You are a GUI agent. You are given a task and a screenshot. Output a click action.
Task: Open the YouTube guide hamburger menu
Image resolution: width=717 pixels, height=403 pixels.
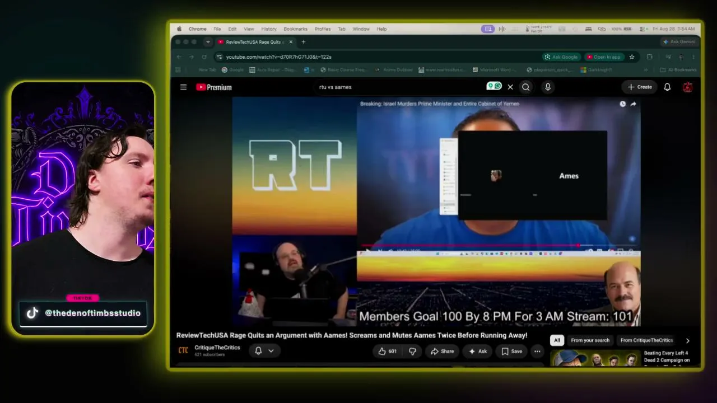point(183,87)
